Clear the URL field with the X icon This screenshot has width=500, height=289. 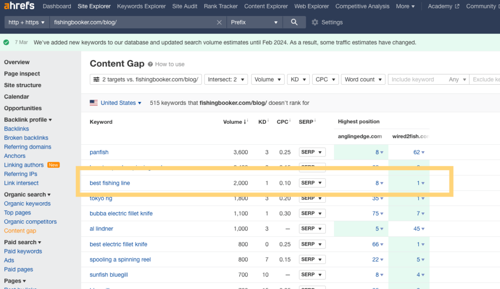point(219,22)
